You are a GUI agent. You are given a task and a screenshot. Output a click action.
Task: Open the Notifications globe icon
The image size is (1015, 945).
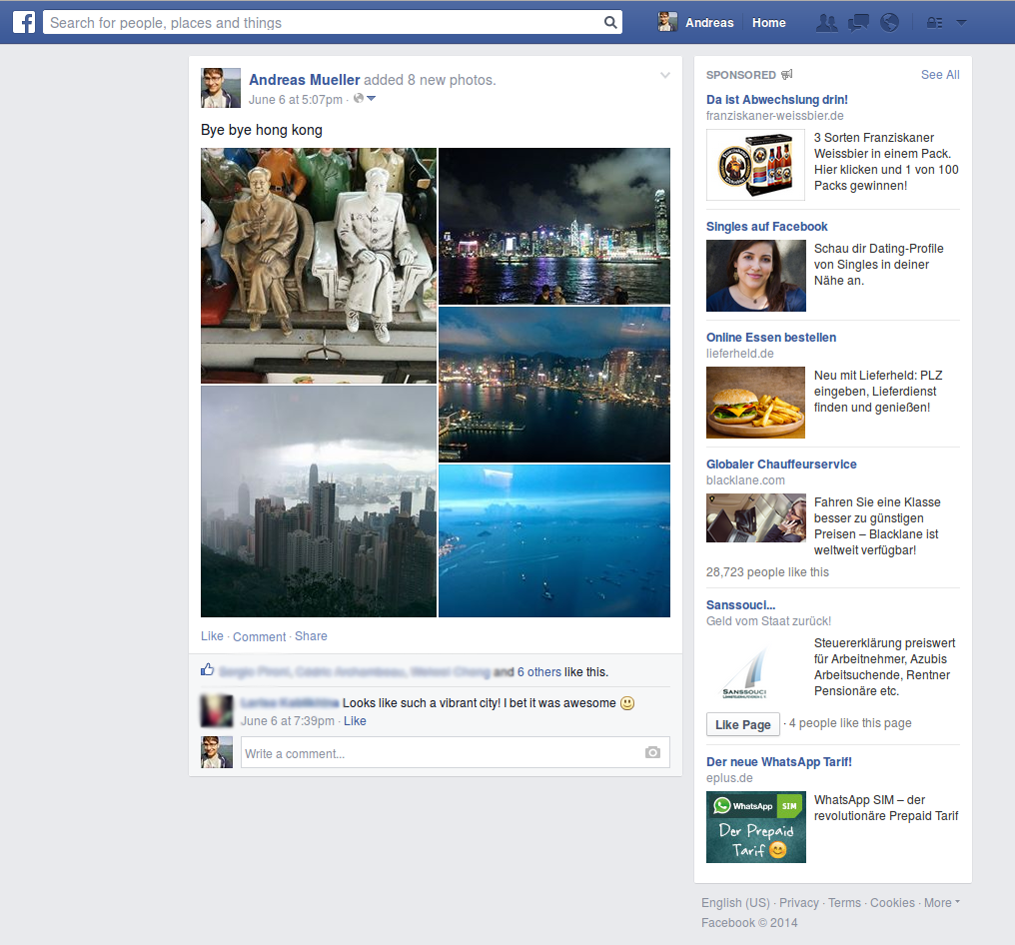pos(890,21)
